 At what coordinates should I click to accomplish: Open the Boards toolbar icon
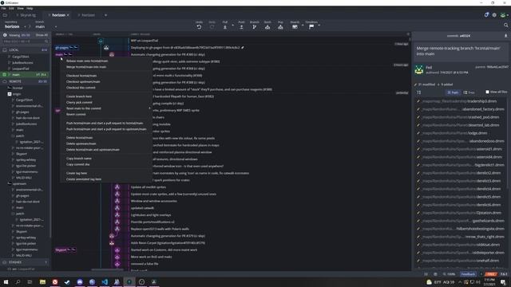coord(295,27)
